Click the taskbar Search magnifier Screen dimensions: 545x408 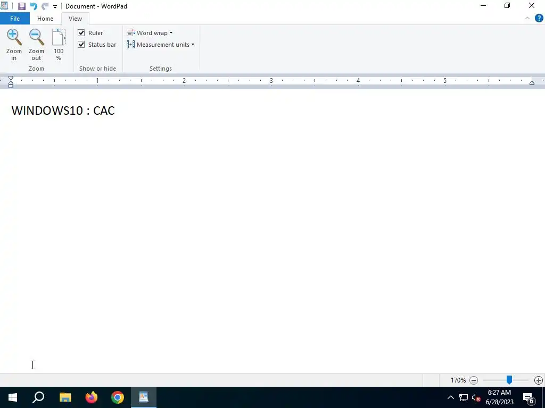(38, 397)
